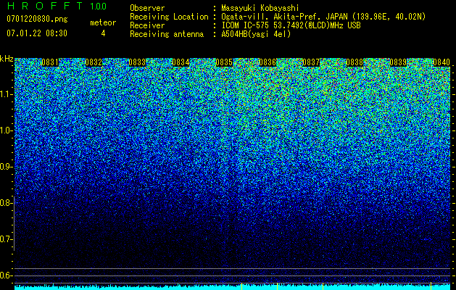Viewport: 456px width, 290px height.
Task: Click the 0.6 kHz axis label
Action: (6, 275)
